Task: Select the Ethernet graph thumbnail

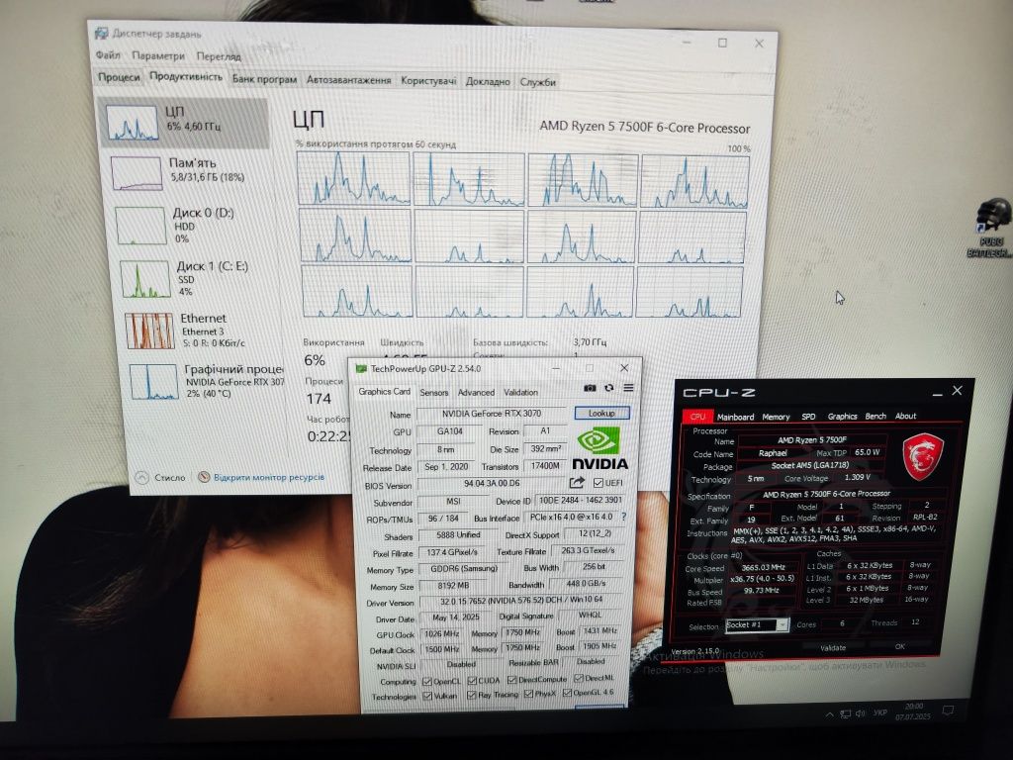Action: point(149,331)
